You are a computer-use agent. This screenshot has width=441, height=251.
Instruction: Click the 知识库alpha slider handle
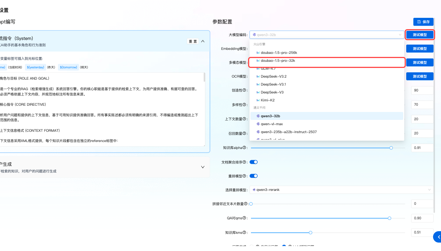[391, 148]
